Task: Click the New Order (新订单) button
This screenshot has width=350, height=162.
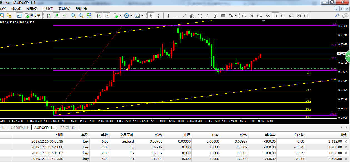Action: 32,16
